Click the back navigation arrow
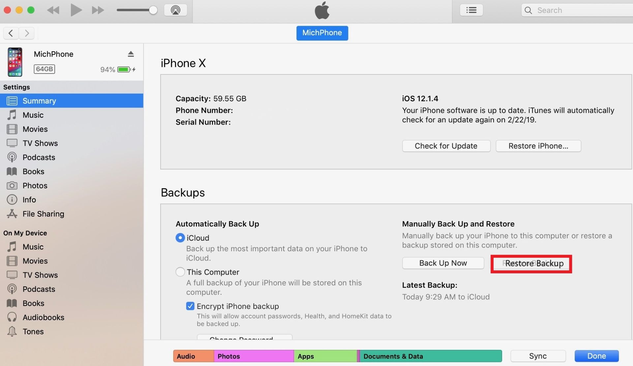 coord(11,33)
